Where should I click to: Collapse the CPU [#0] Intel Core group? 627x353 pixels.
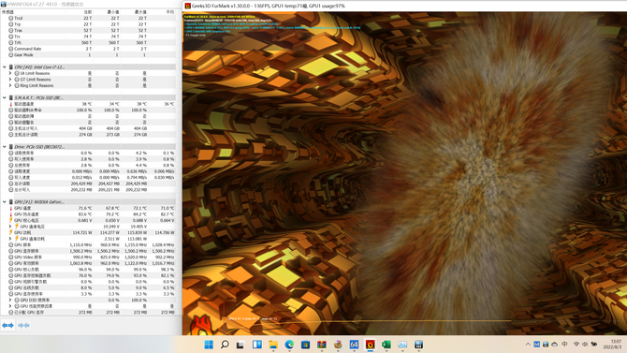5,67
